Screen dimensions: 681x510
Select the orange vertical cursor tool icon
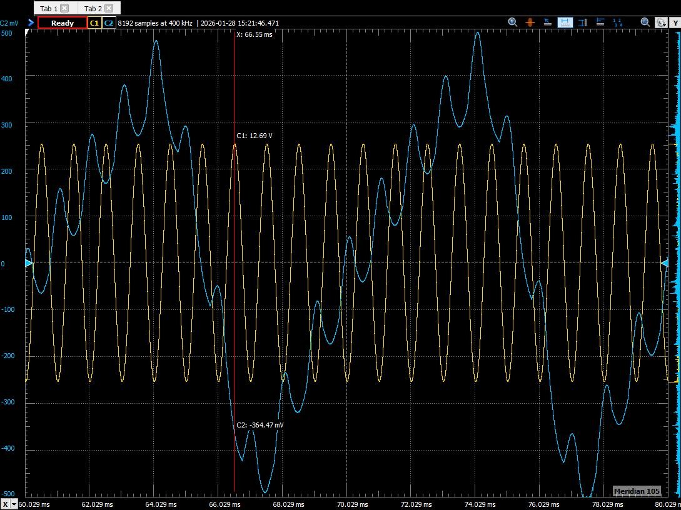point(530,22)
